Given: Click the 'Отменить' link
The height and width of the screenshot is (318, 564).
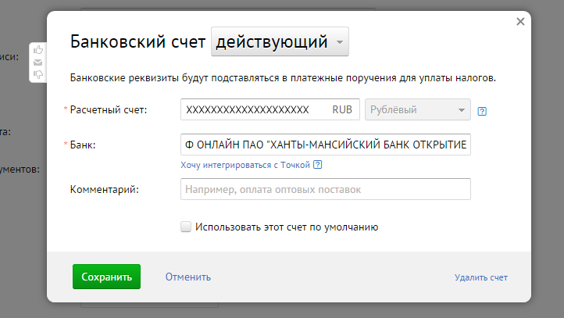Looking at the screenshot, I should click(187, 277).
